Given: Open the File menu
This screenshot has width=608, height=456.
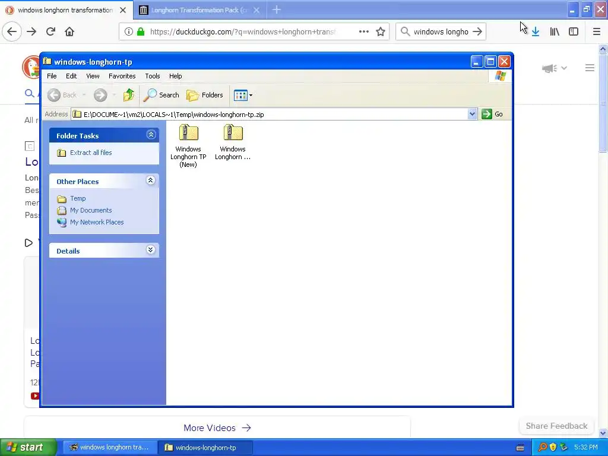Looking at the screenshot, I should coord(52,76).
